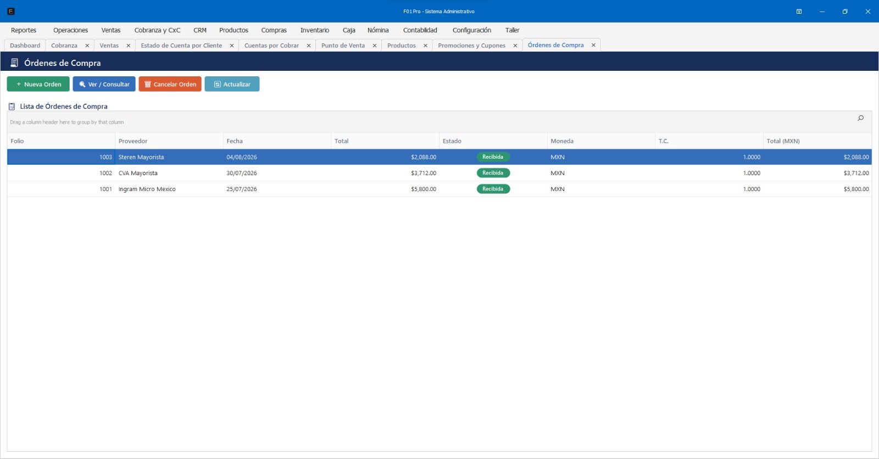Sort by the Fecha column header
The height and width of the screenshot is (459, 879).
click(x=277, y=141)
